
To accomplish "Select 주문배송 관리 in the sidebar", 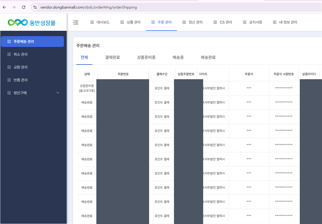I will [32, 41].
